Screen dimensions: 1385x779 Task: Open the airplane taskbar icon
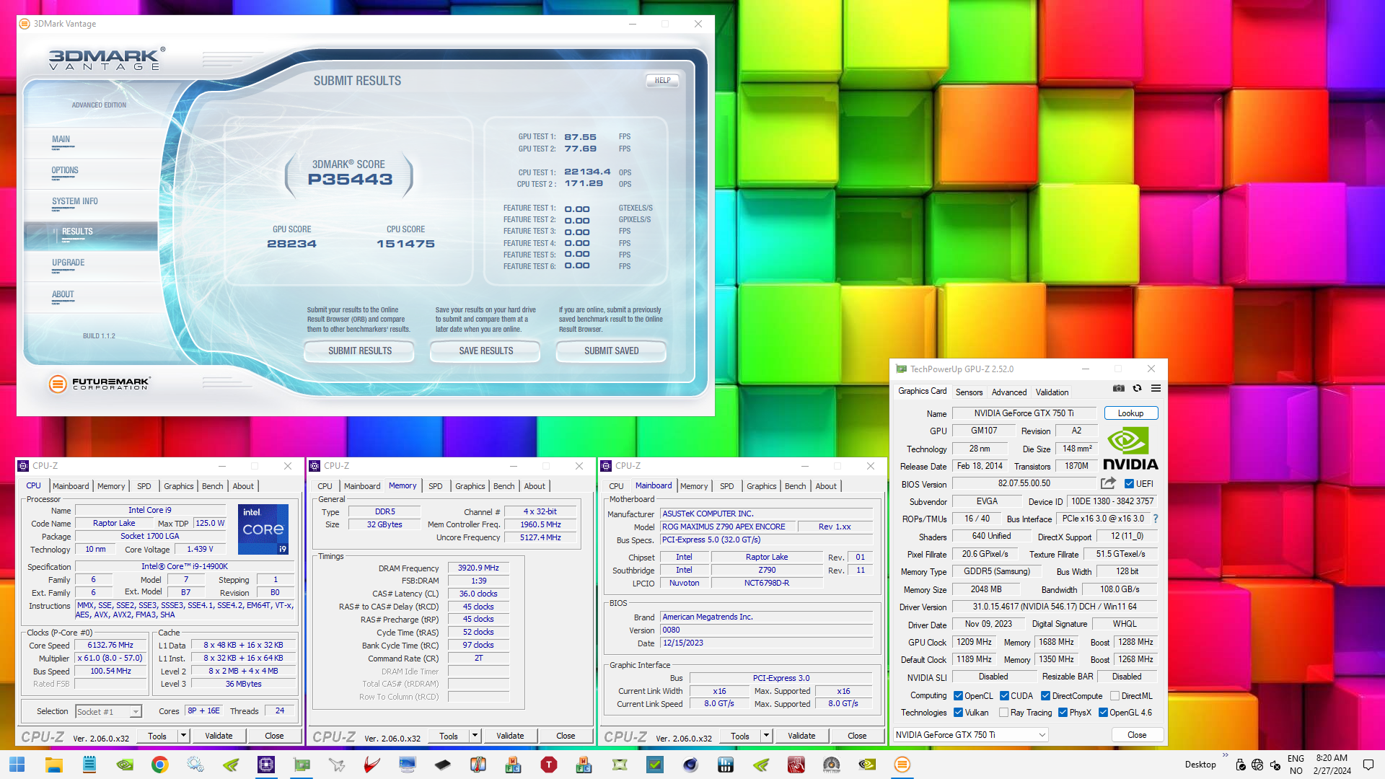pyautogui.click(x=337, y=765)
